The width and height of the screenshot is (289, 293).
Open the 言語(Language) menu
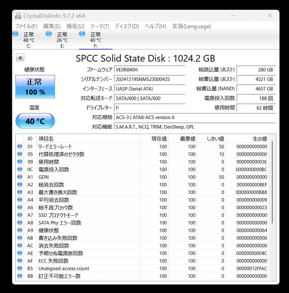(191, 26)
